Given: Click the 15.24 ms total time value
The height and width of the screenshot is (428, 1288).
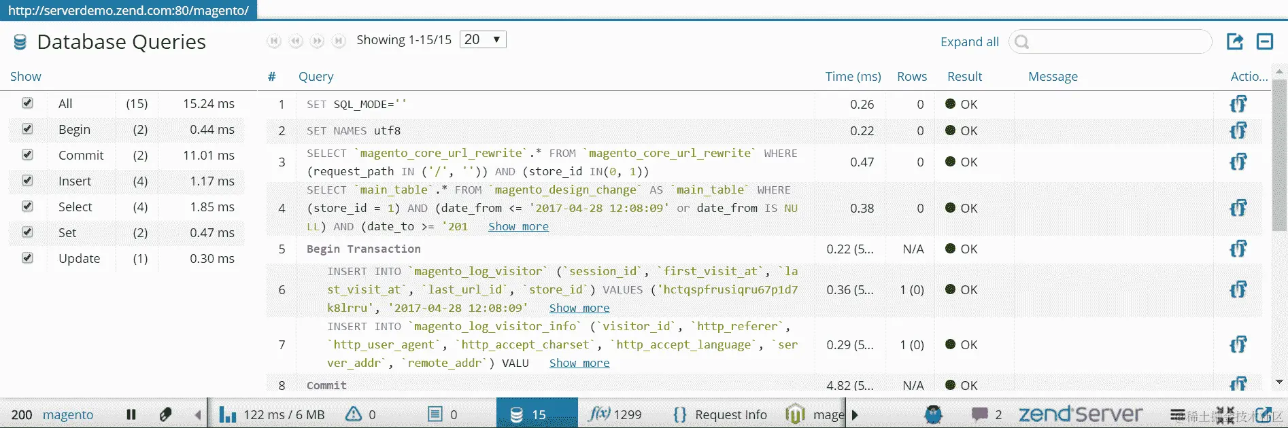Looking at the screenshot, I should (208, 103).
